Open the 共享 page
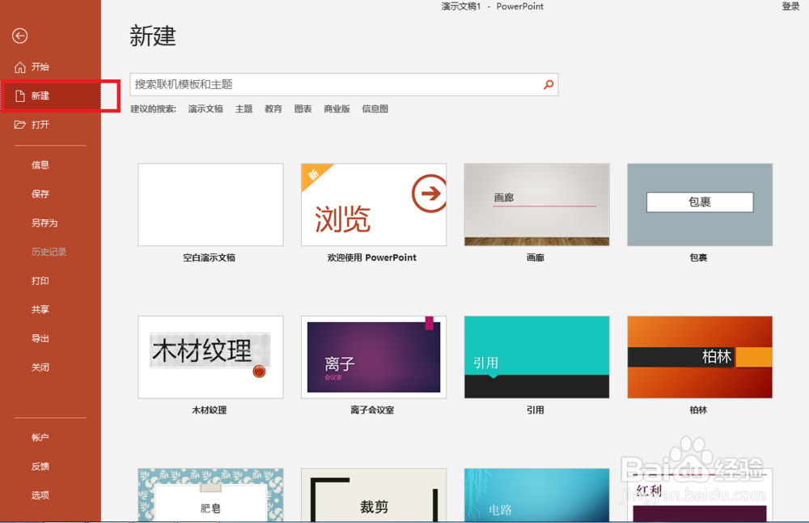This screenshot has width=809, height=523. coord(40,310)
